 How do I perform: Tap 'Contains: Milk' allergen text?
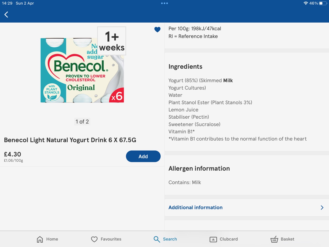click(185, 182)
